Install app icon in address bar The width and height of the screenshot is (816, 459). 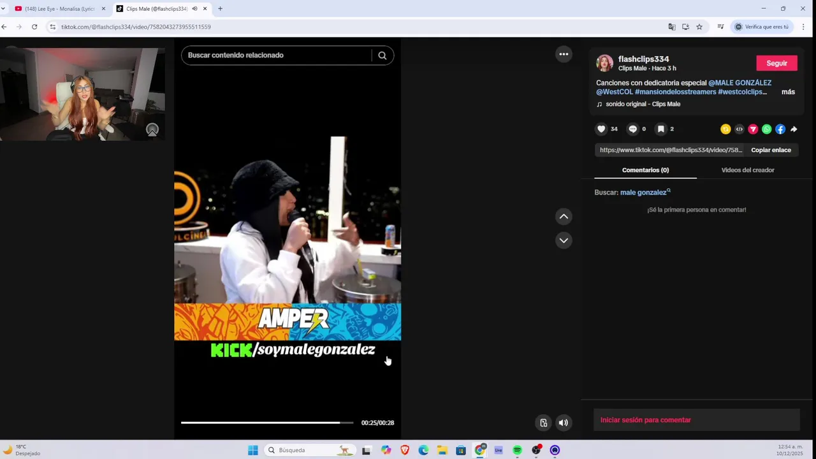click(x=685, y=27)
